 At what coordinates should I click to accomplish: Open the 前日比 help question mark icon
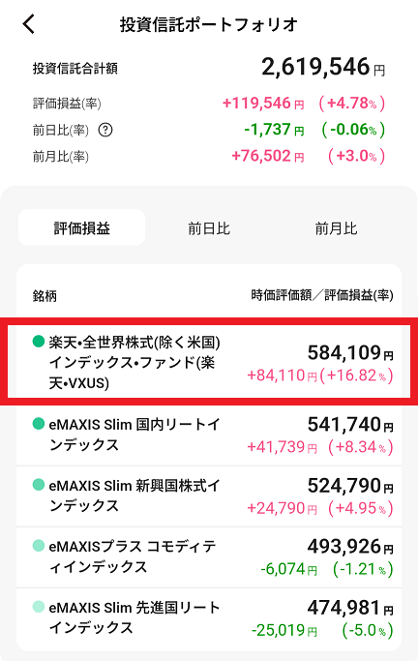point(105,130)
